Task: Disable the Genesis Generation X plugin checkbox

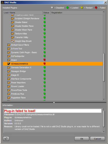Action: pyautogui.click(x=9, y=67)
